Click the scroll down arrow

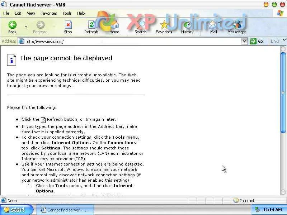tap(283, 192)
